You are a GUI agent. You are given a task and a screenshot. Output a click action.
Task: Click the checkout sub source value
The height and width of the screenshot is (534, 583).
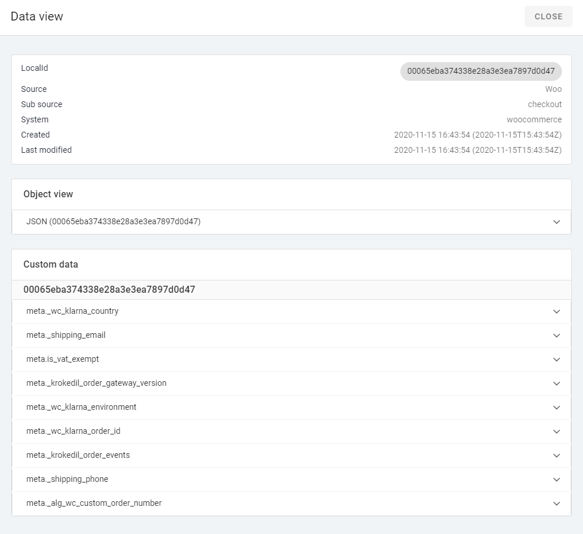(545, 104)
